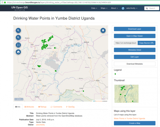Open the map layers switcher icon
Image resolution: width=160 pixels, height=127 pixels.
coord(103,31)
